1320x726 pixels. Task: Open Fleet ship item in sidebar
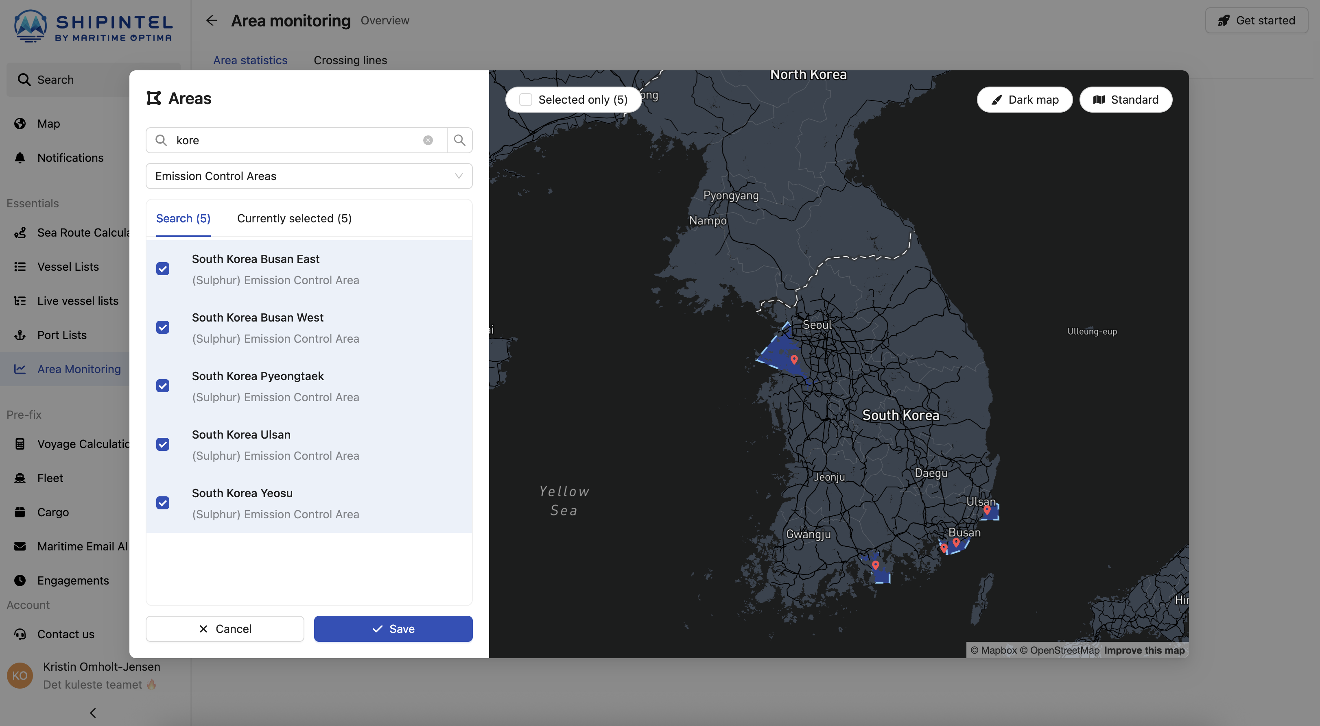click(50, 478)
